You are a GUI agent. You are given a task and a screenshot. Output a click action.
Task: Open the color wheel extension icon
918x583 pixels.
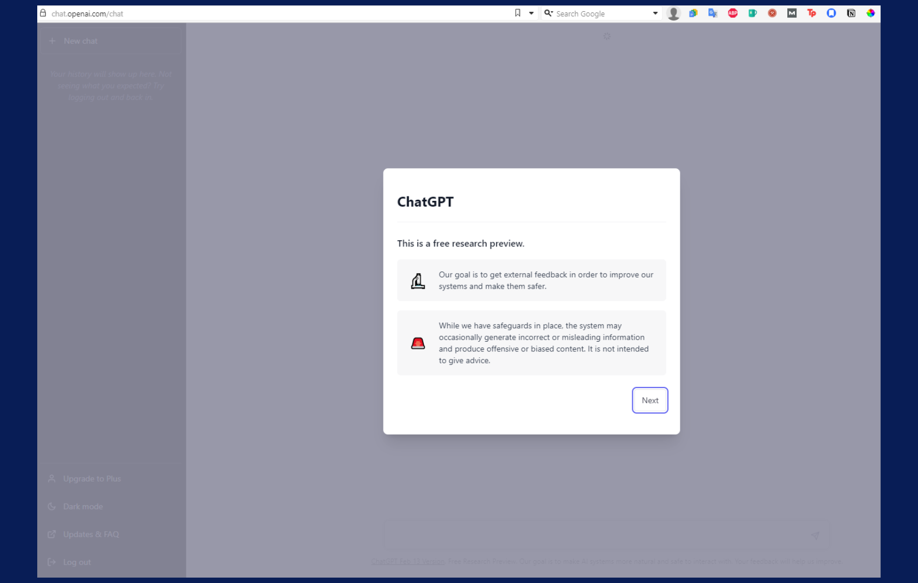pos(870,13)
